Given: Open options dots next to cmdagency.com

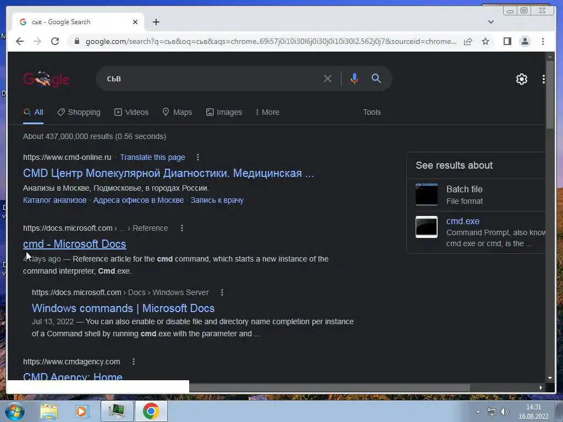Looking at the screenshot, I should pyautogui.click(x=134, y=362).
